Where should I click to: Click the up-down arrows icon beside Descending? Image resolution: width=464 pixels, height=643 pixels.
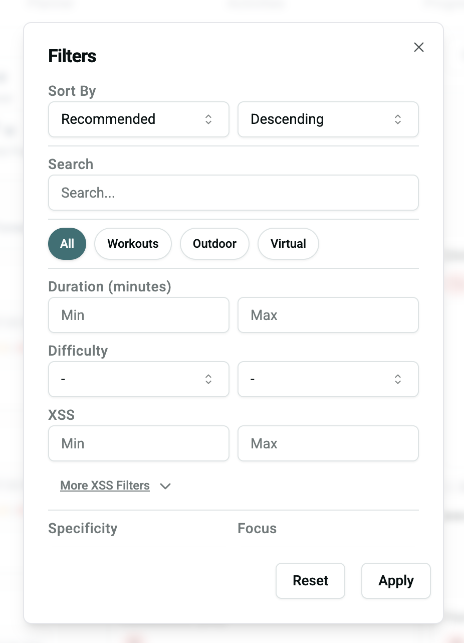pos(398,119)
